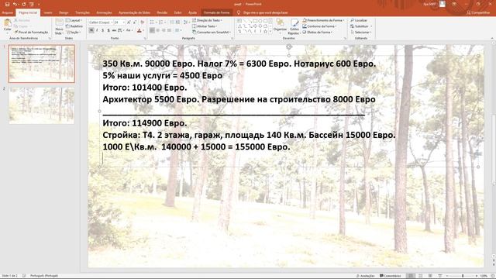496x279 pixels.
Task: Toggle text shadow
Action: [108, 30]
